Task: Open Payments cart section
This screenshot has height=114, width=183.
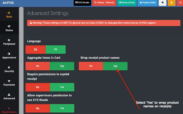Action: (x=9, y=83)
